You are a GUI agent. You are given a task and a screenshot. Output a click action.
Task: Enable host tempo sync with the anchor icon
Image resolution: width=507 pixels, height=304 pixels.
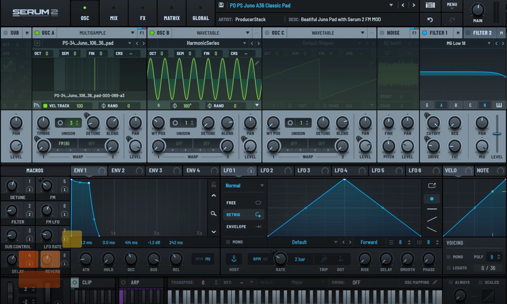[x=234, y=259]
